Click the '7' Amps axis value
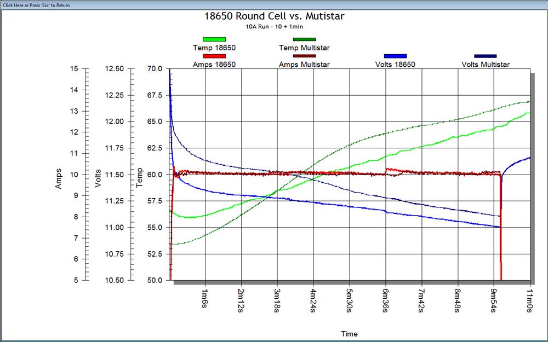 pos(76,239)
